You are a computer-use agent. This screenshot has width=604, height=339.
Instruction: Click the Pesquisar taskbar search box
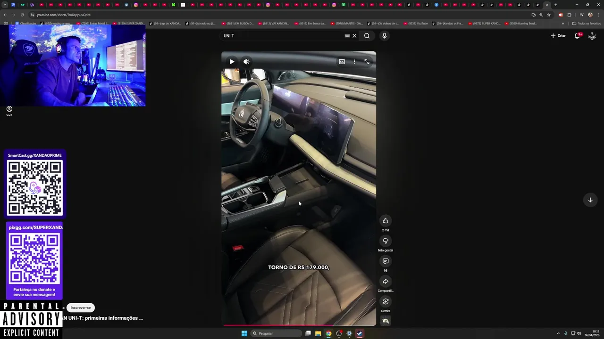tap(276, 333)
